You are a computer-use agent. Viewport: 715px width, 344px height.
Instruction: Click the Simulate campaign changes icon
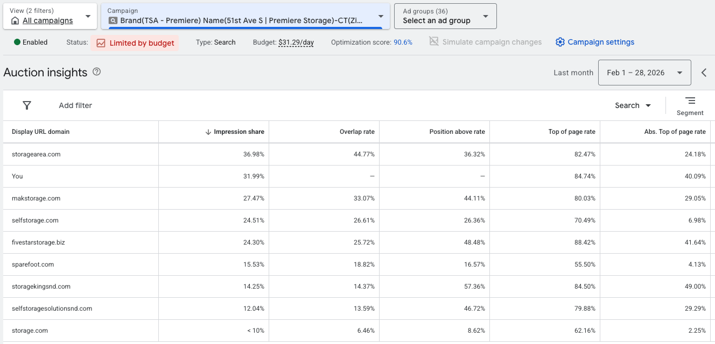coord(434,42)
